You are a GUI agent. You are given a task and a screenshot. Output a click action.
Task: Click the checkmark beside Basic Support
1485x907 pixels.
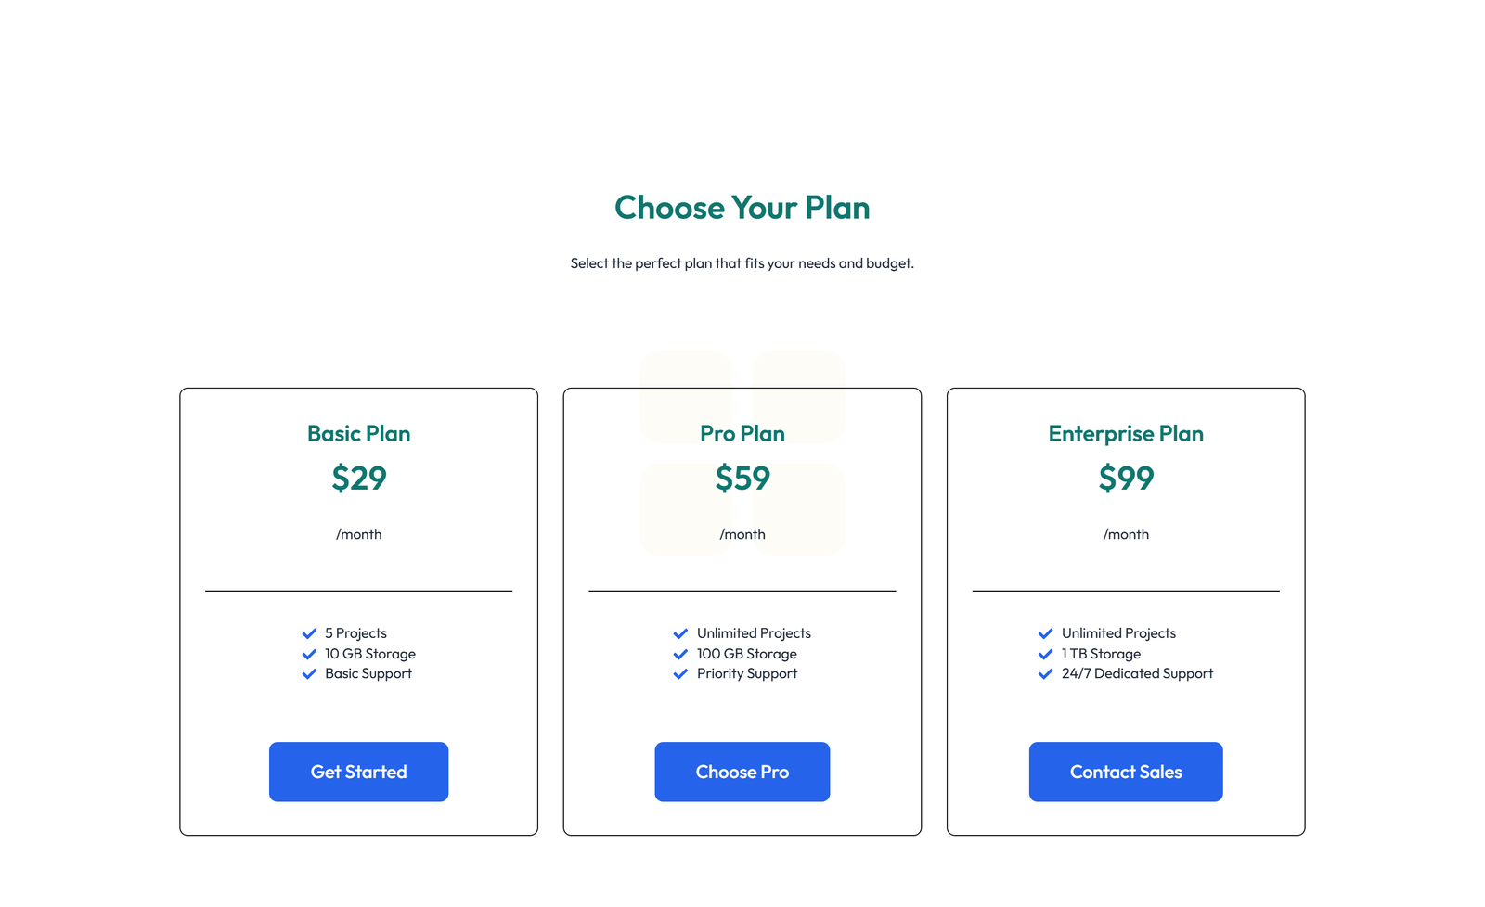(309, 674)
